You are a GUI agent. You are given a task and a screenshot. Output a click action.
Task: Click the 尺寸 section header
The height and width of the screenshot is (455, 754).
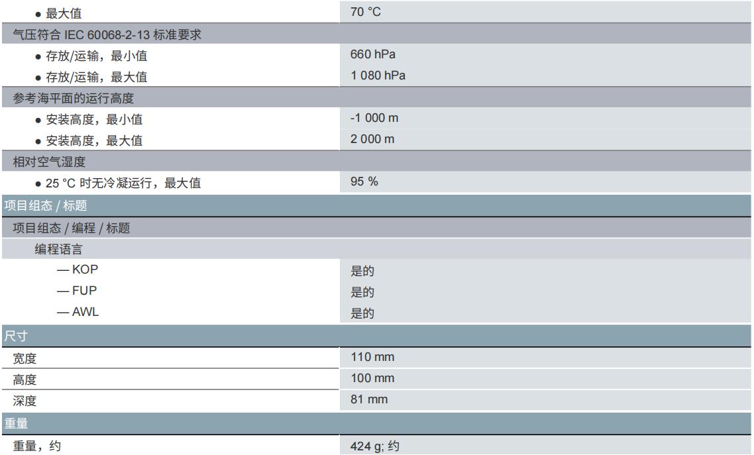pos(16,335)
